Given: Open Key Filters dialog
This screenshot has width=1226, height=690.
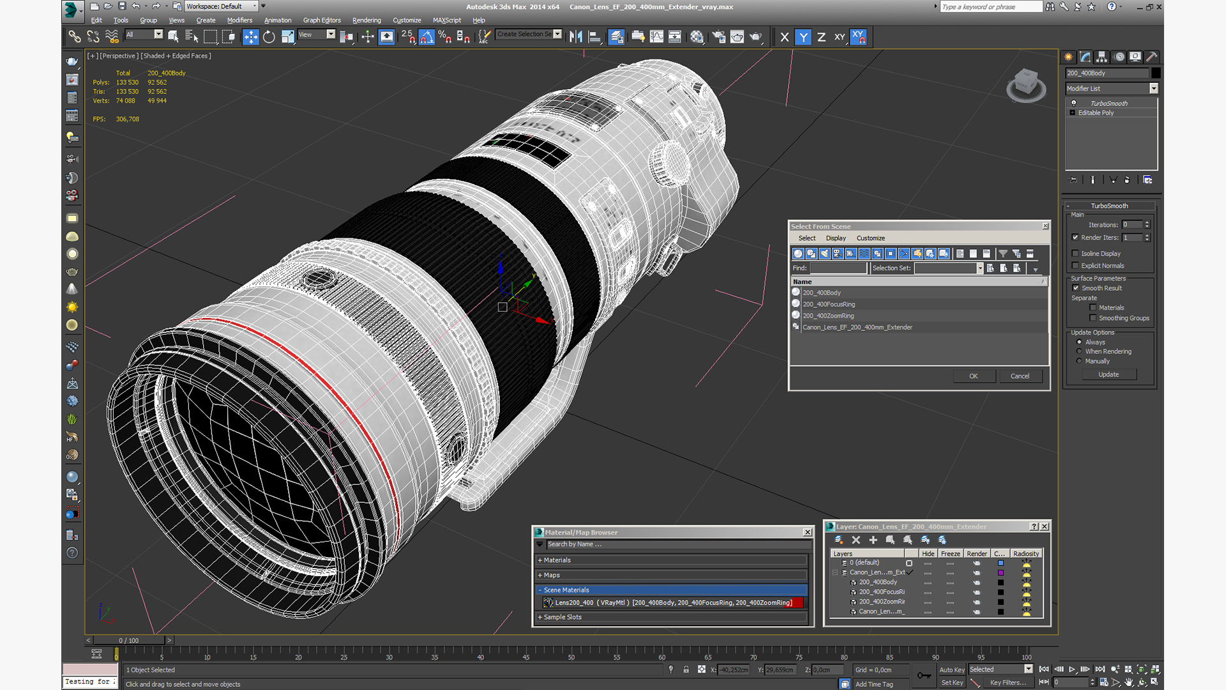Looking at the screenshot, I should pos(1008,682).
